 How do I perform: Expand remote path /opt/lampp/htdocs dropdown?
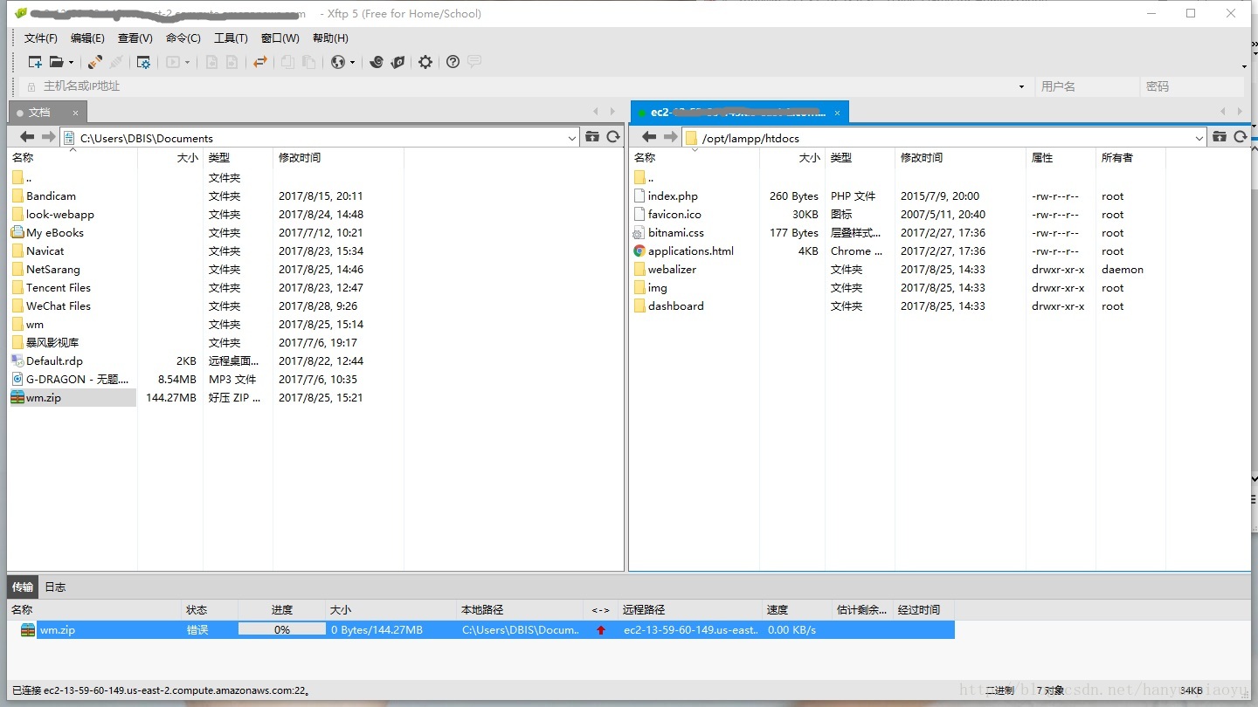pyautogui.click(x=1199, y=138)
